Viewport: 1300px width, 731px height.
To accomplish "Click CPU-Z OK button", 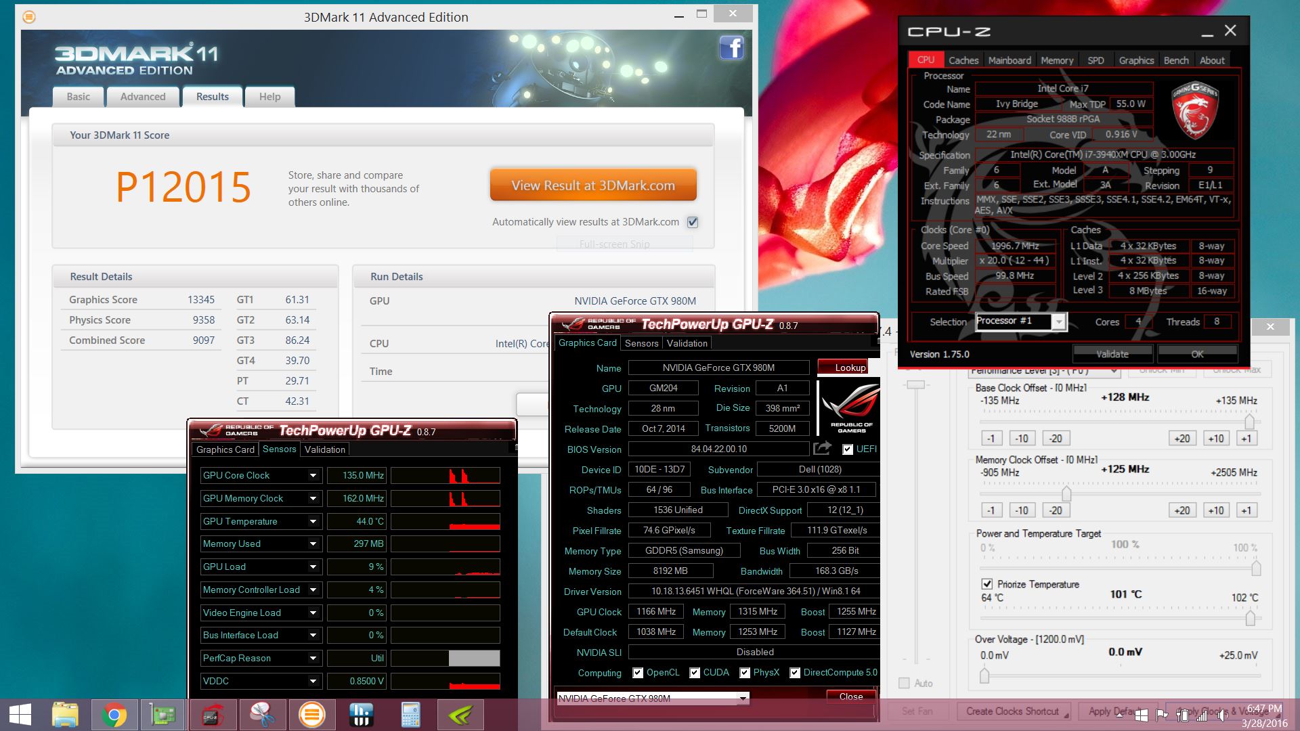I will click(1197, 354).
